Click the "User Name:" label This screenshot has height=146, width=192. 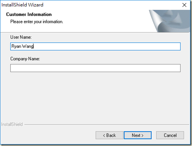(x=21, y=37)
